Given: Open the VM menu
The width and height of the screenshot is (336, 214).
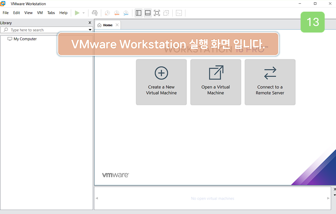Looking at the screenshot, I should point(40,13).
